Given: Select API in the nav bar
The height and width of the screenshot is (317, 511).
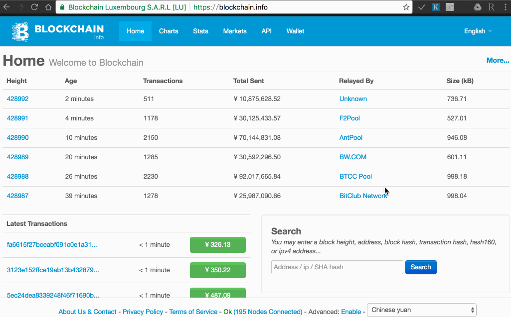Looking at the screenshot, I should click(x=266, y=31).
